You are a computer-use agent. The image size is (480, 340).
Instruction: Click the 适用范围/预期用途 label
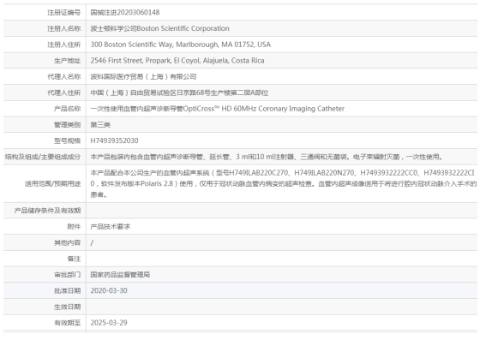coord(52,184)
